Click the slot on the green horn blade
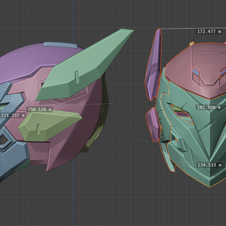 (x=77, y=77)
